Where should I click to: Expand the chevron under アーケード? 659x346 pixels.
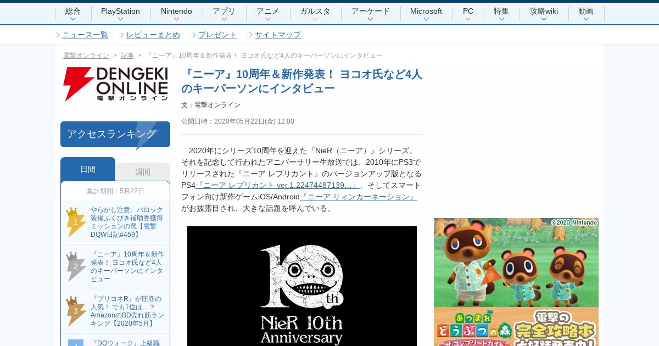[x=371, y=19]
